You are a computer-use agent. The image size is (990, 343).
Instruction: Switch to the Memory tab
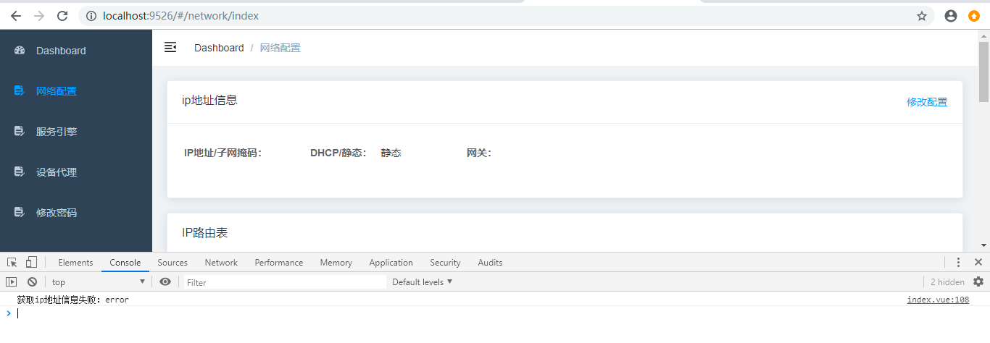tap(336, 263)
